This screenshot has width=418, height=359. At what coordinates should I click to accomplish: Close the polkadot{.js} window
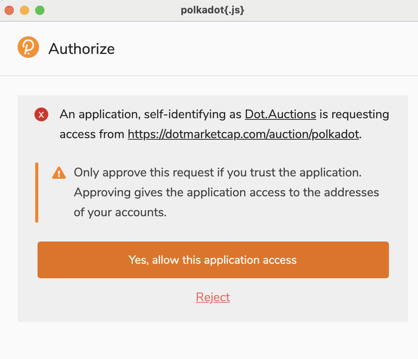coord(9,10)
